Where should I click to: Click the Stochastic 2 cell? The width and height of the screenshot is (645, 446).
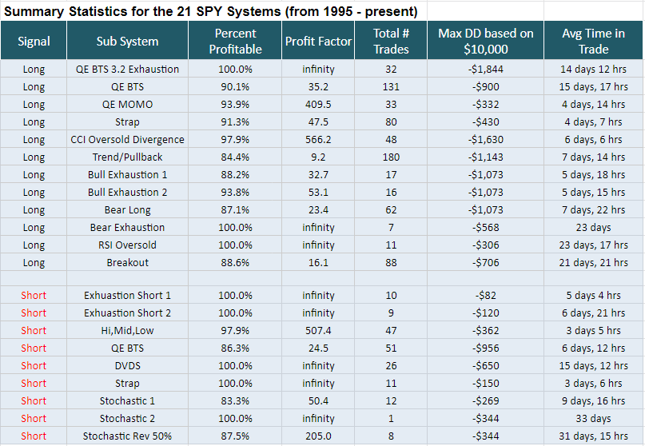127,419
